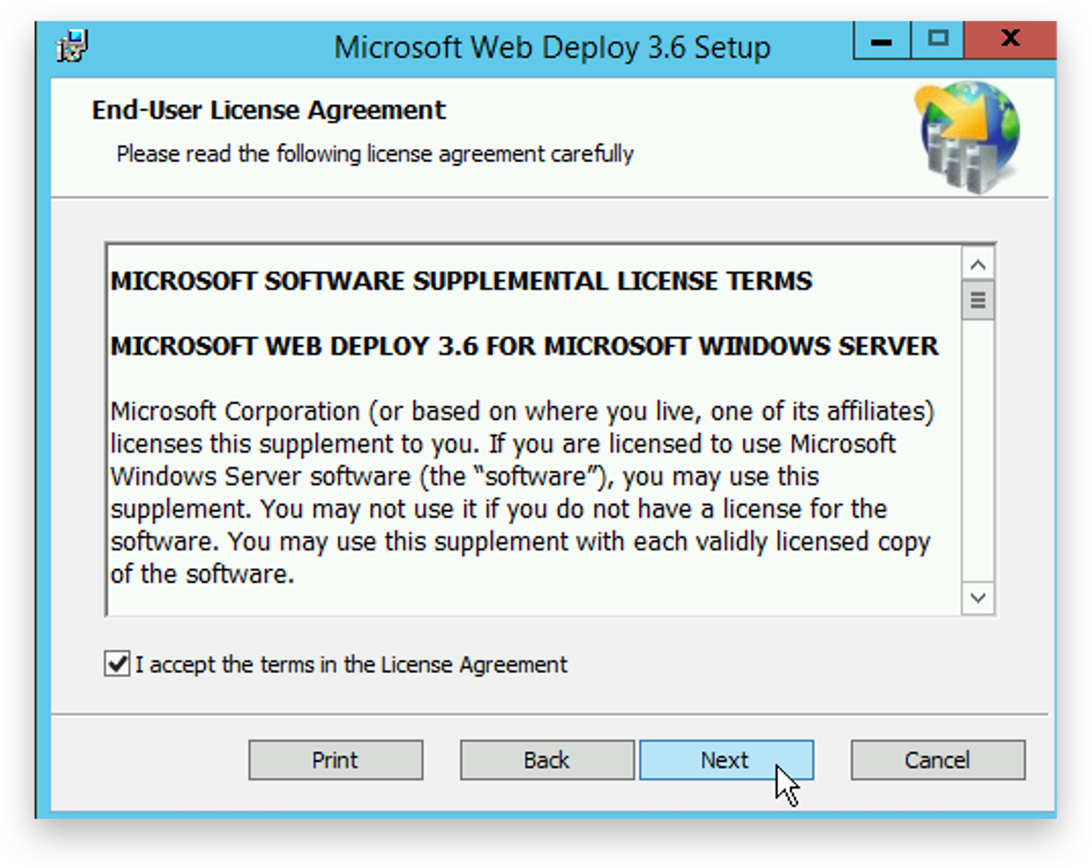Click inside the license agreement text box

click(534, 430)
